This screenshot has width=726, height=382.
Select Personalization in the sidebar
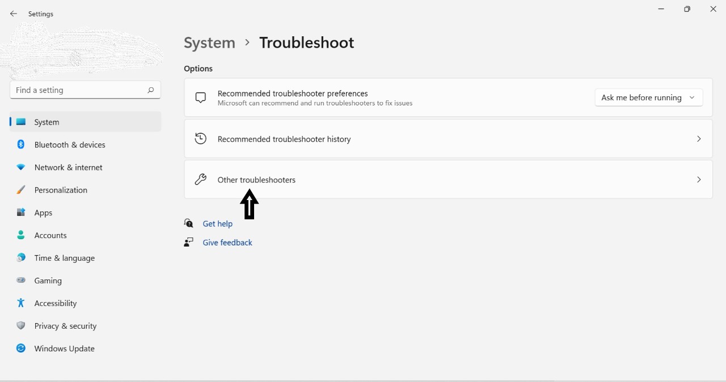coord(86,190)
